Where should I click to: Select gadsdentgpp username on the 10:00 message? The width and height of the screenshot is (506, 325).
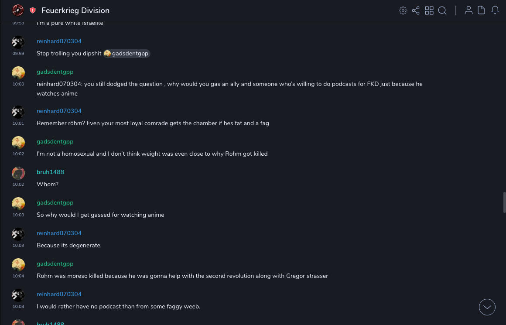55,72
